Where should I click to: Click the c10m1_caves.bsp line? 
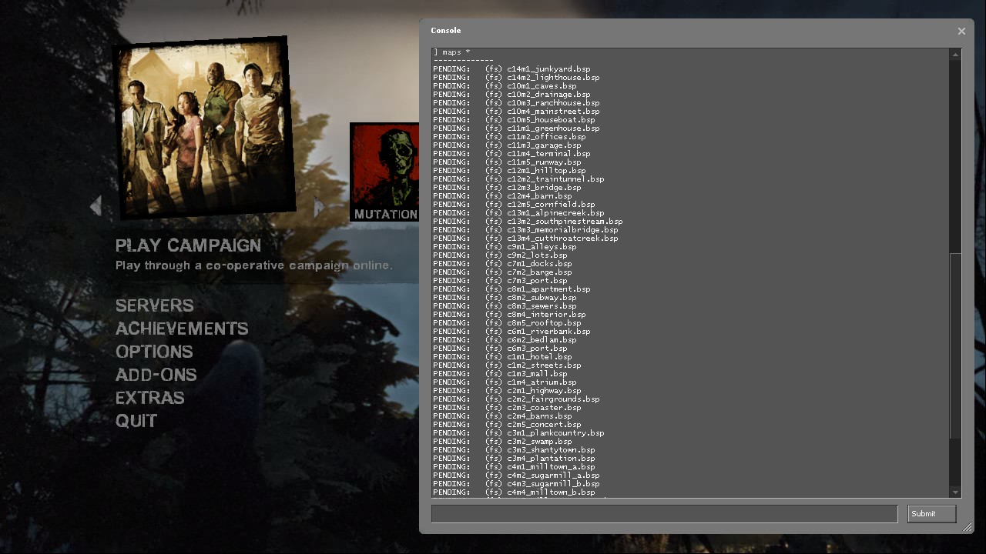[x=505, y=86]
